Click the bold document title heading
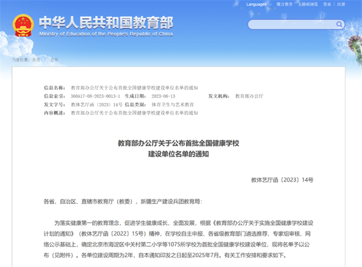 (x=179, y=148)
